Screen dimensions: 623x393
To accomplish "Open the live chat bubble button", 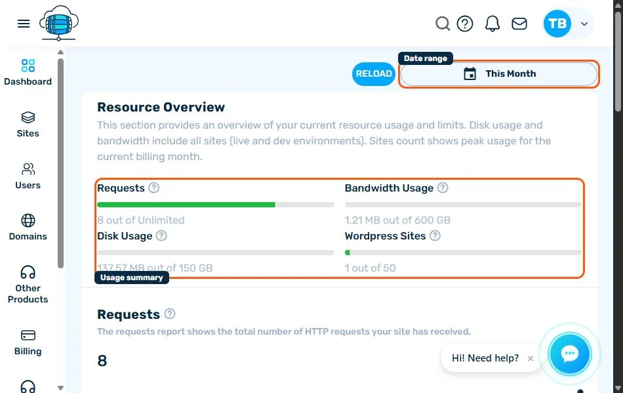I will (x=570, y=354).
